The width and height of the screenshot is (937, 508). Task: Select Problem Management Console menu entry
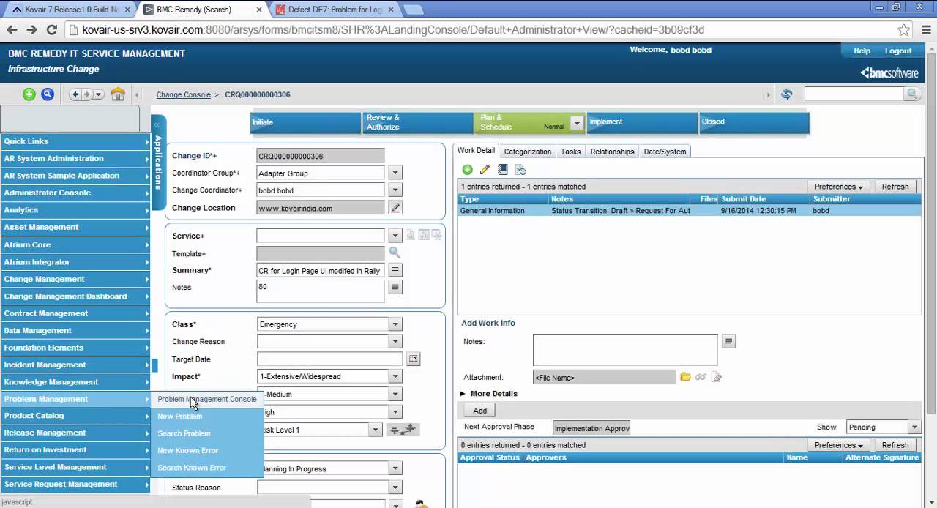point(206,399)
